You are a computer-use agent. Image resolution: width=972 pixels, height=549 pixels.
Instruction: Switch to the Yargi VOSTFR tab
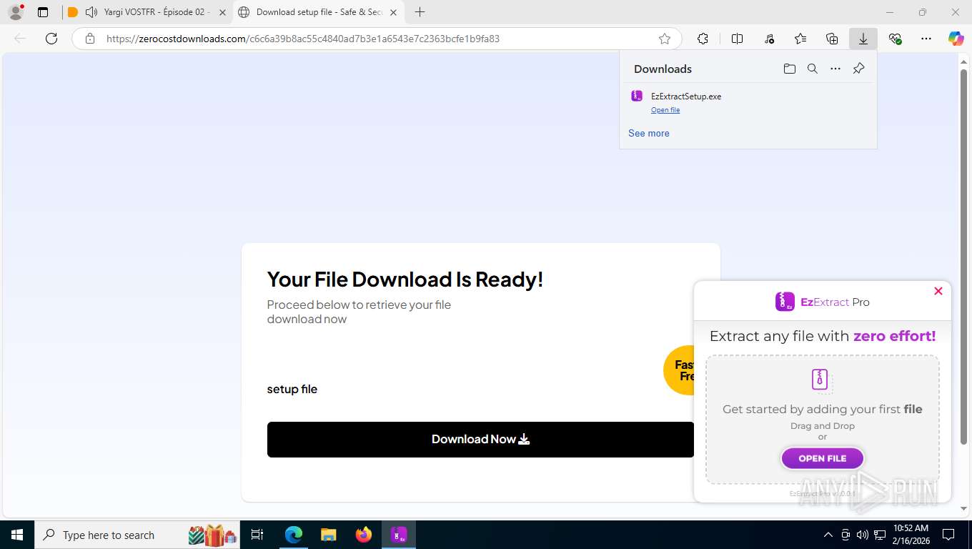pyautogui.click(x=147, y=12)
